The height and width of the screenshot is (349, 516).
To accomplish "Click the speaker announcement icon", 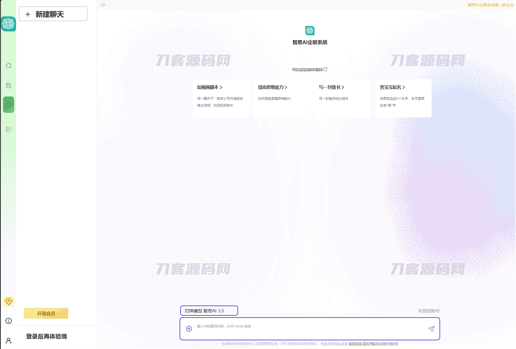I will (103, 5).
